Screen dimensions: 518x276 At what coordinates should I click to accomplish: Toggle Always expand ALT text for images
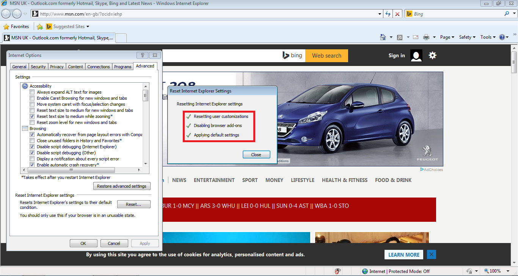coord(32,92)
